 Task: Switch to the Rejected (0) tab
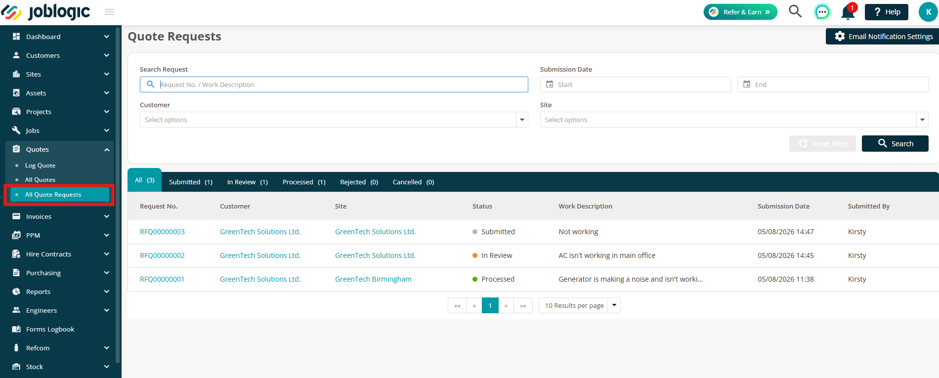click(359, 182)
